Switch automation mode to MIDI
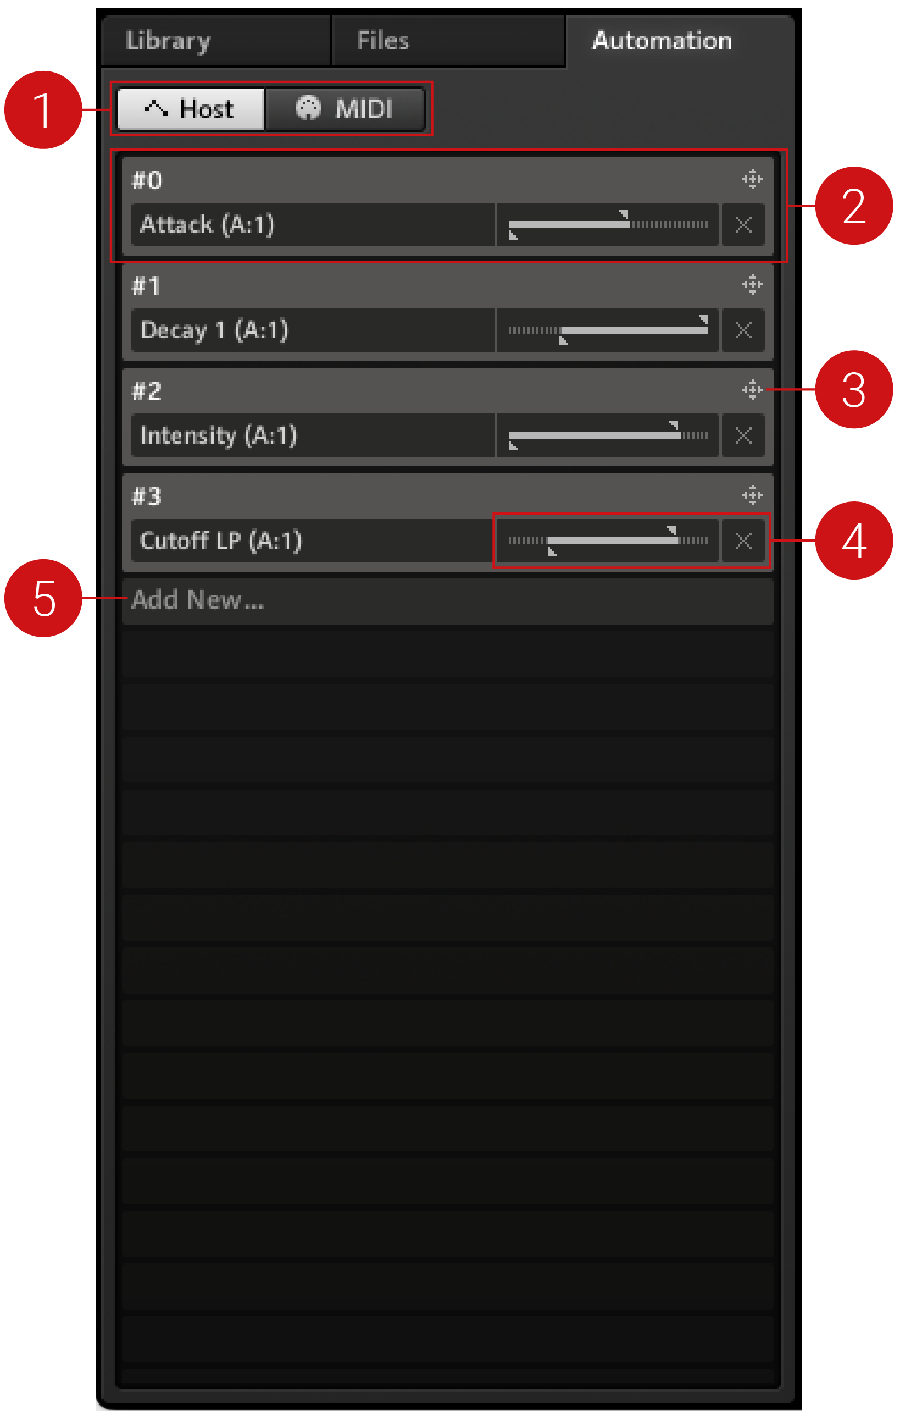The image size is (900, 1418). 345,109
